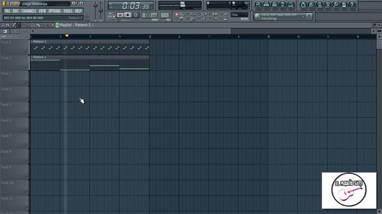The height and width of the screenshot is (214, 382).
Task: Click playlist clip view icon below toolbar
Action: pyautogui.click(x=5, y=32)
